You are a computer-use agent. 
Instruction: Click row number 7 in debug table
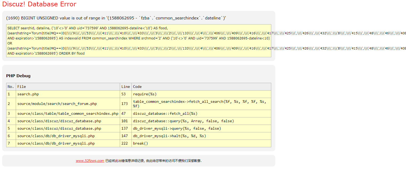(11, 144)
